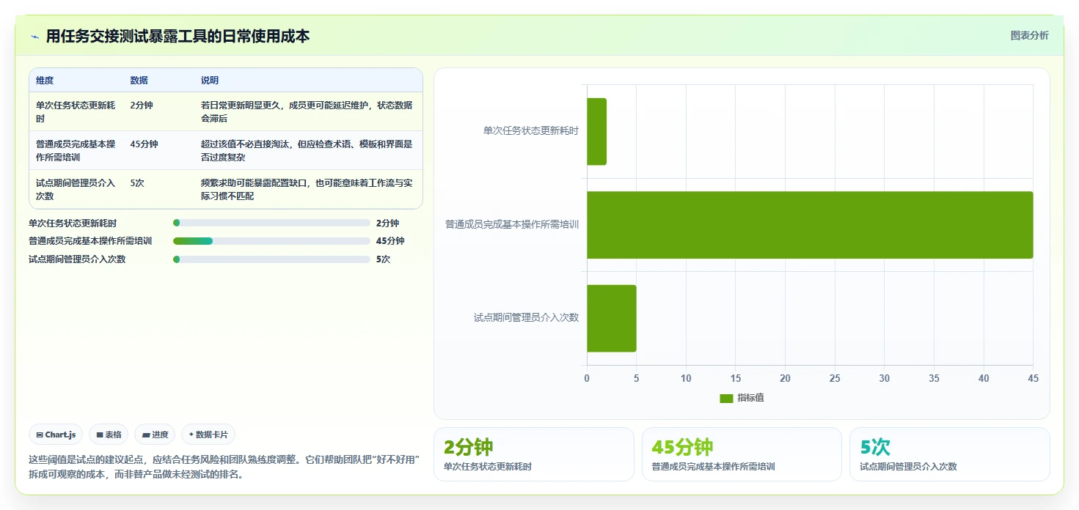Click the 说明 column header
1079x510 pixels.
210,81
